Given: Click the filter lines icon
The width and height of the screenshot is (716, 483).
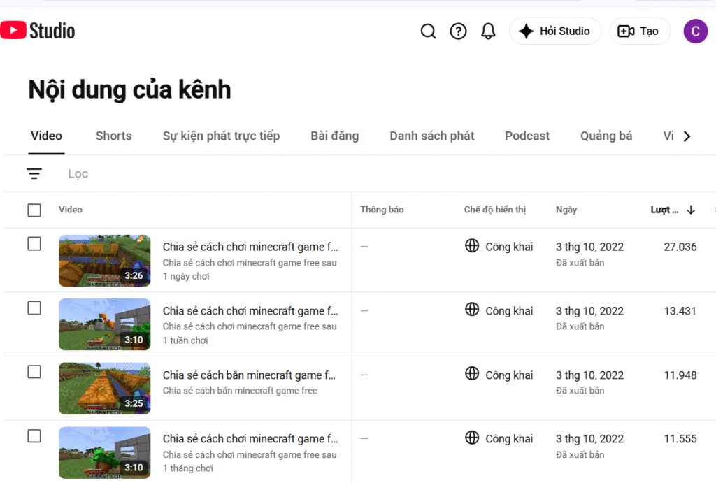Looking at the screenshot, I should click(x=34, y=173).
